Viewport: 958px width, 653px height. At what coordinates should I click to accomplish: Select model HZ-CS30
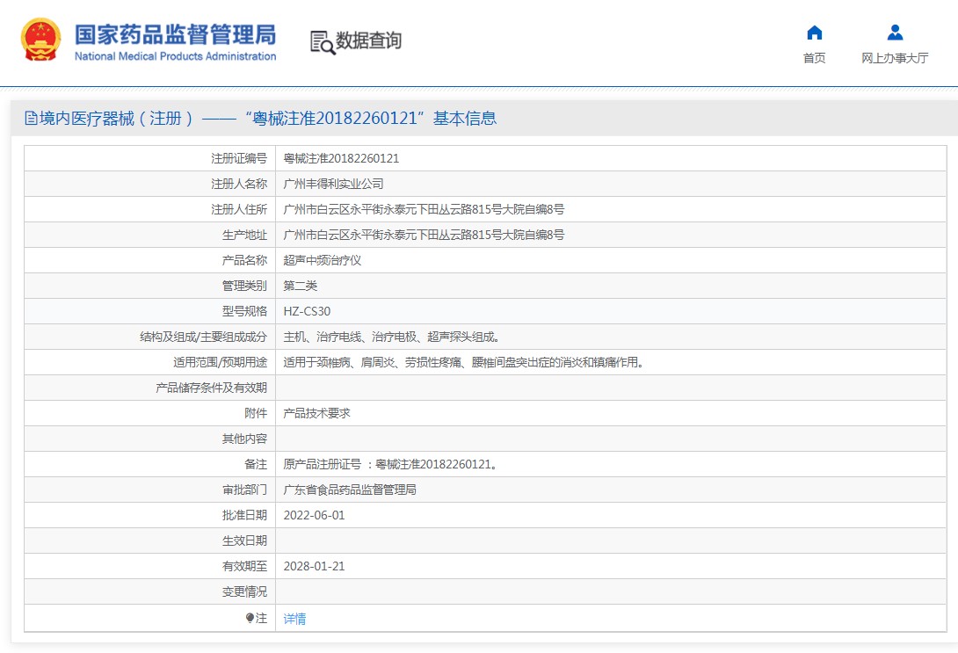(x=307, y=311)
